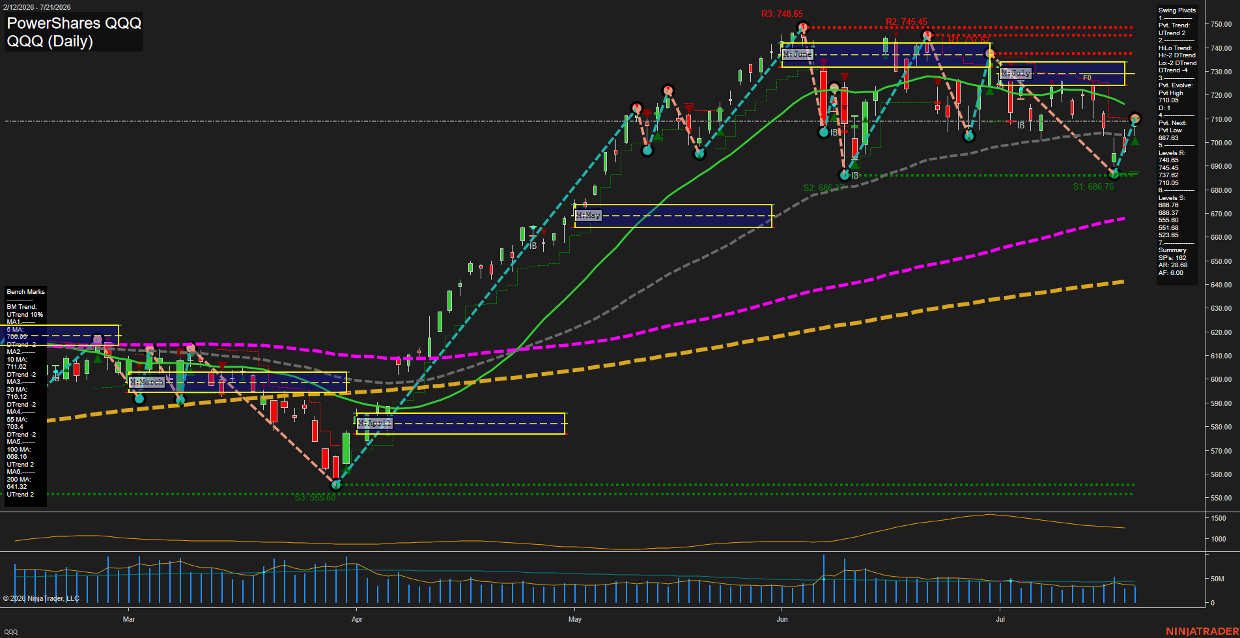
Task: Click the Jun label on time axis
Action: [x=782, y=619]
